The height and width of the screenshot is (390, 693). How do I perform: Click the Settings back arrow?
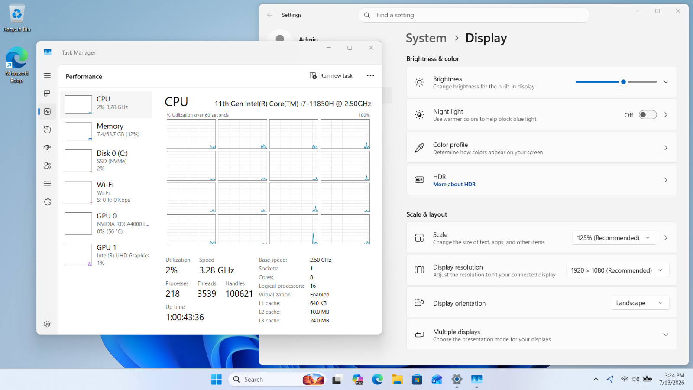point(270,15)
